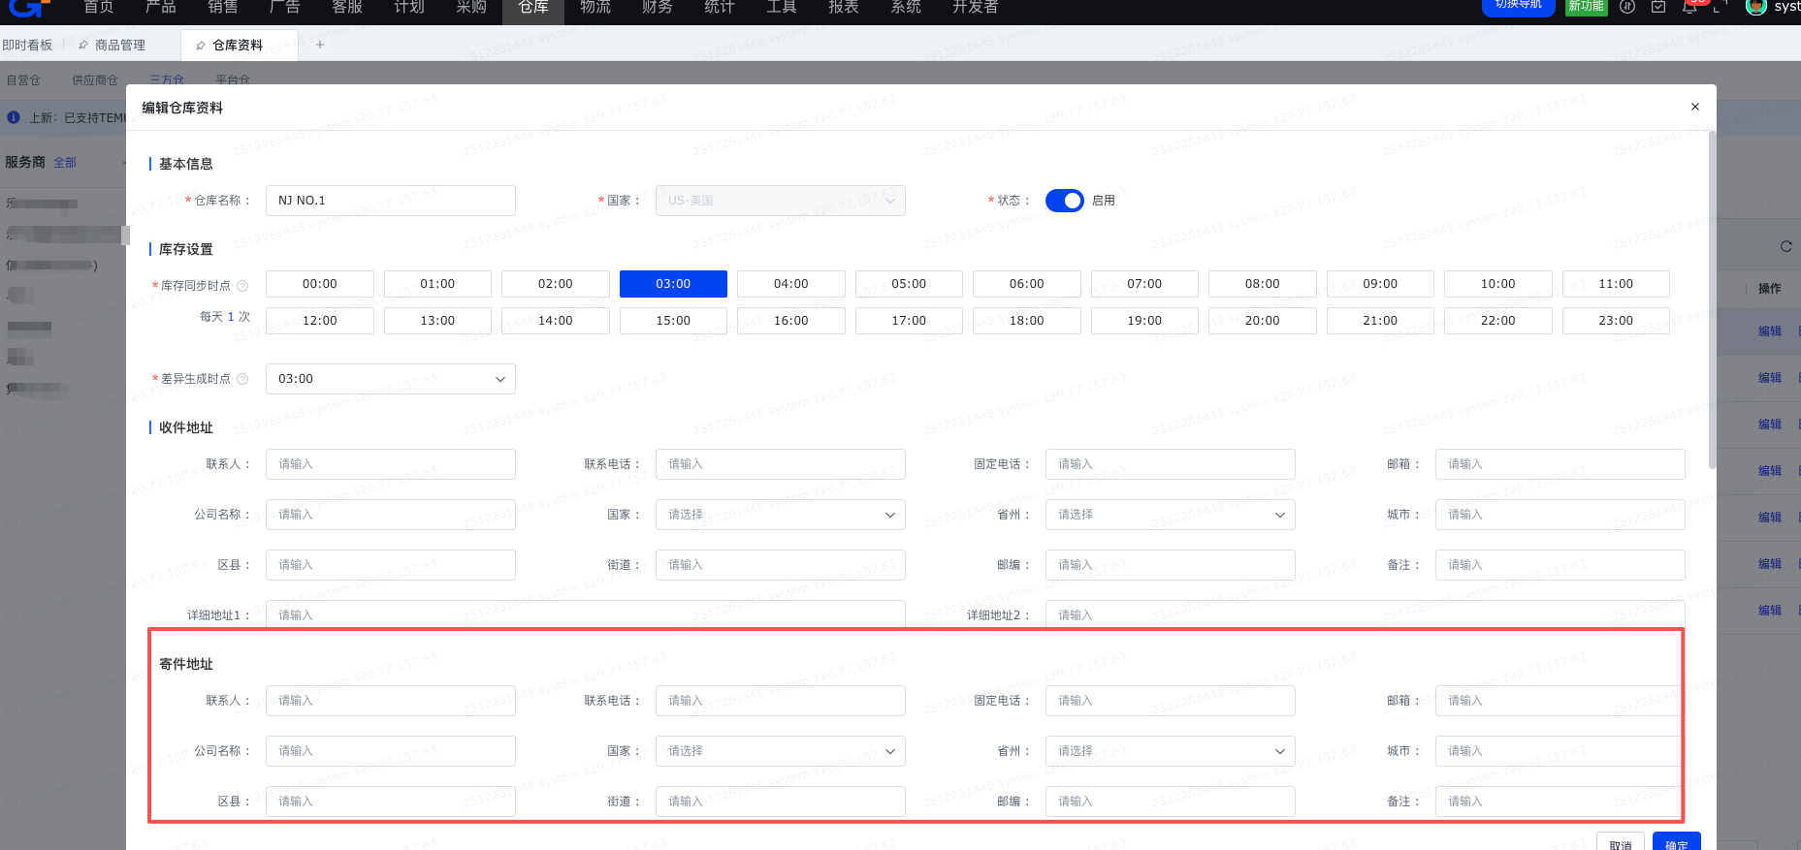
Task: Open the 财务 menu in top navigation
Action: [658, 8]
